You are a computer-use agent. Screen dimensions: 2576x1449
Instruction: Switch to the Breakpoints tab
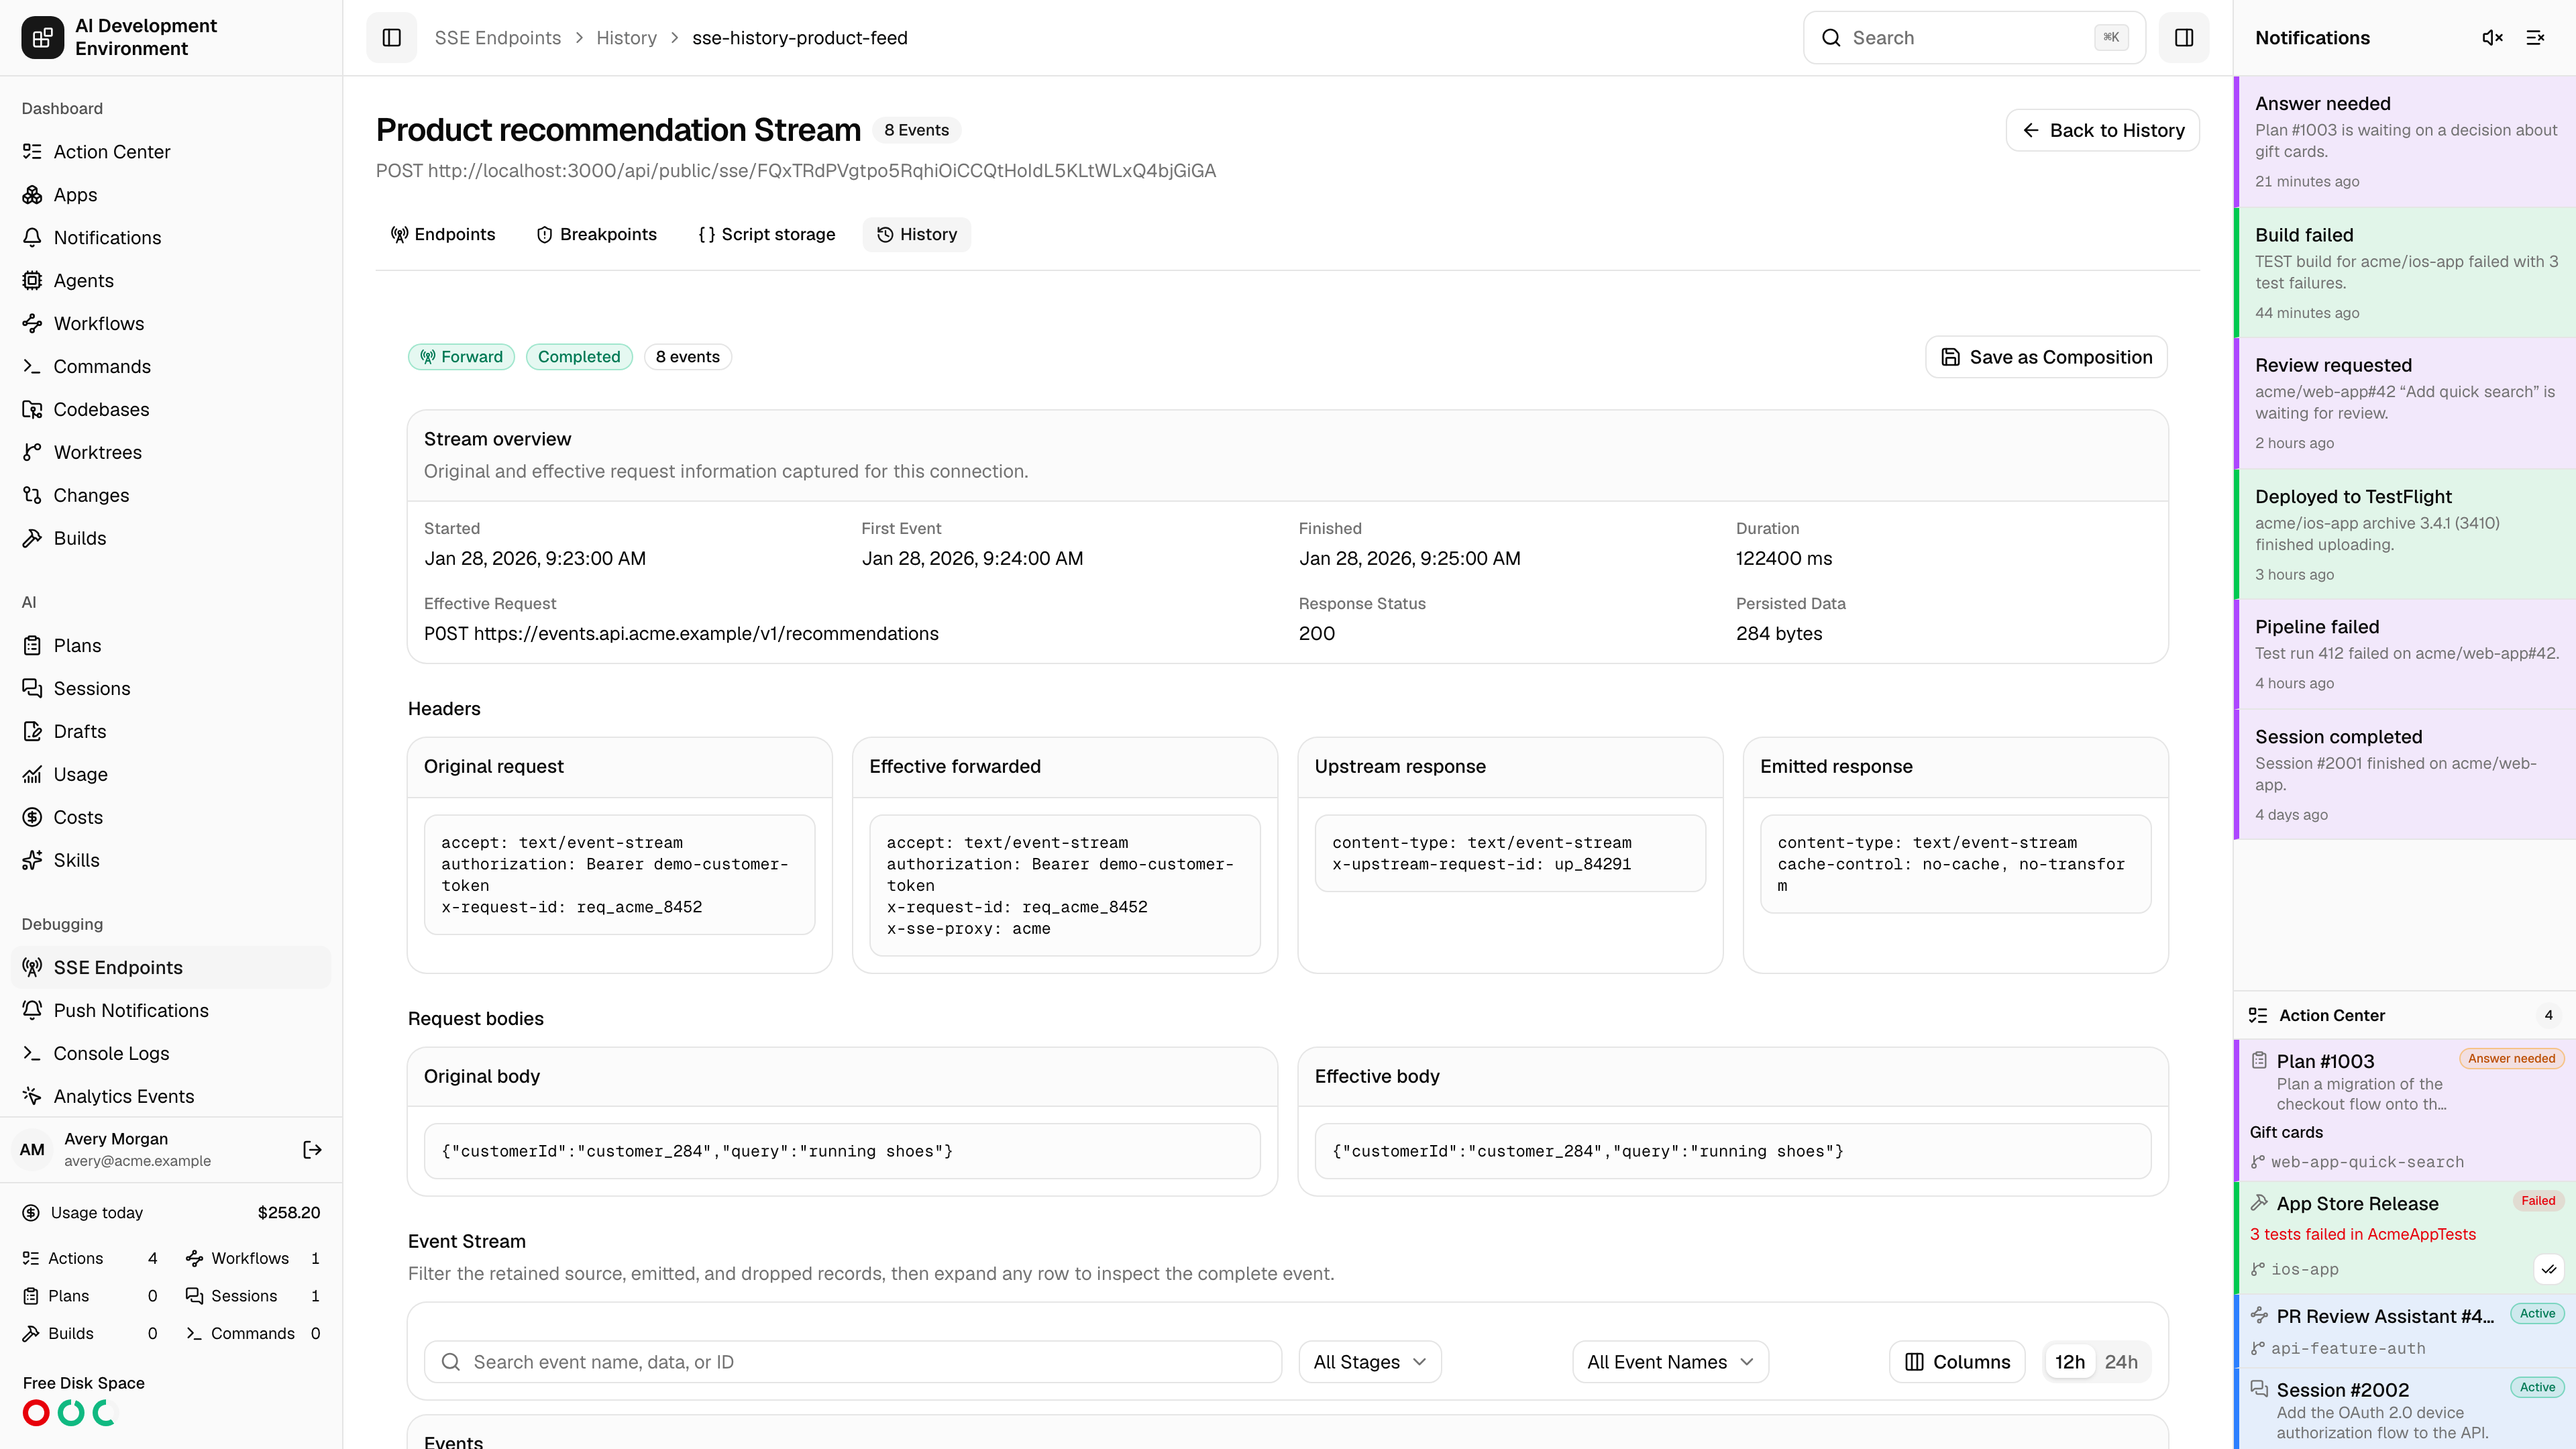(x=597, y=235)
